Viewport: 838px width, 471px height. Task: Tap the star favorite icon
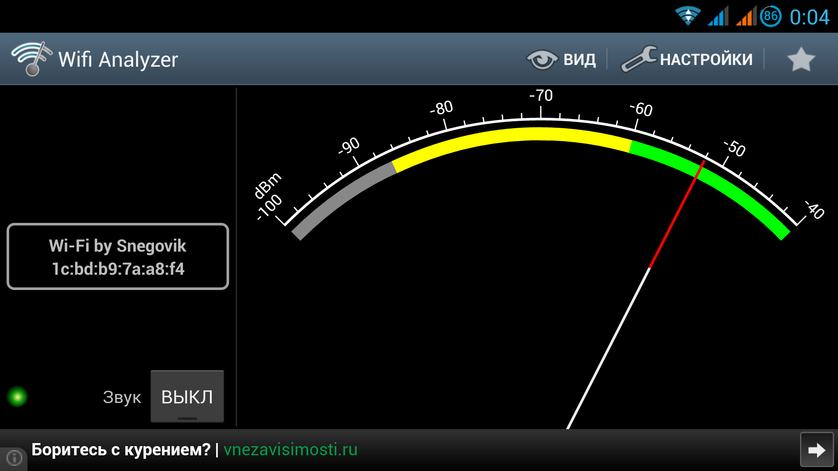point(800,59)
